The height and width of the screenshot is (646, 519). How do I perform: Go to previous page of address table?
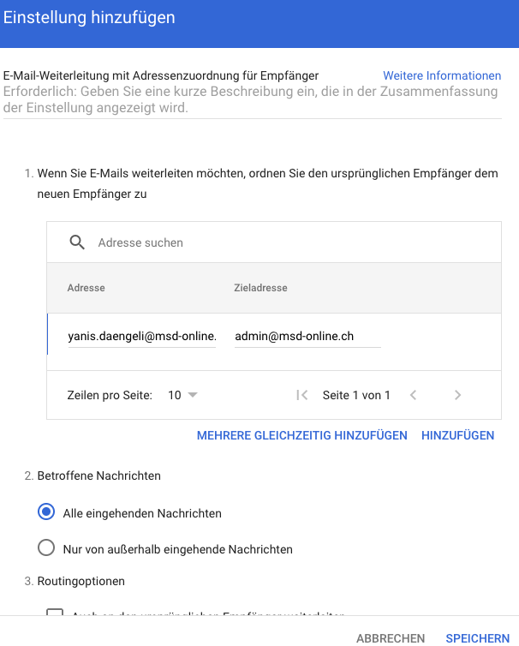[x=413, y=395]
